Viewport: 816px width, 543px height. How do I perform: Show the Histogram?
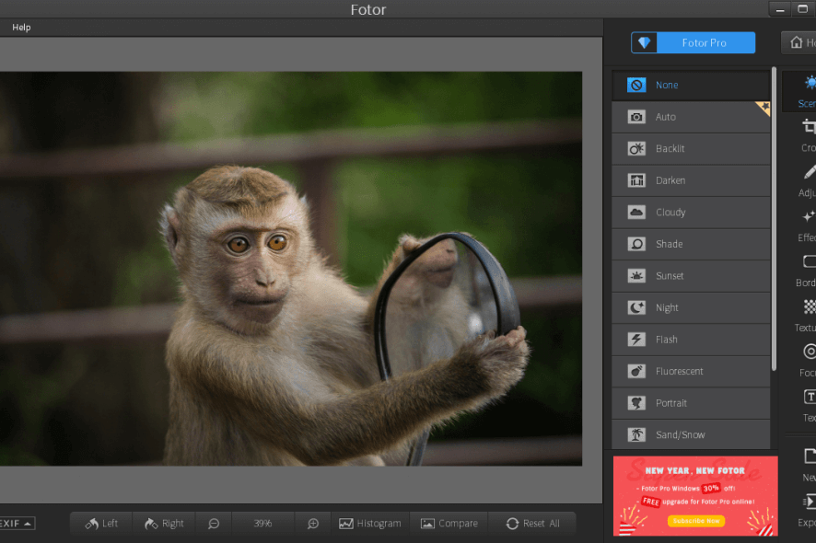tap(370, 524)
